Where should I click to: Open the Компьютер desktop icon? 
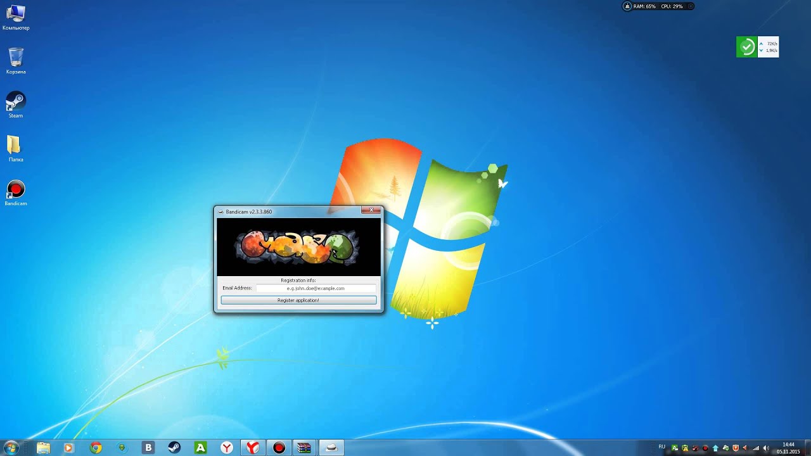tap(16, 18)
